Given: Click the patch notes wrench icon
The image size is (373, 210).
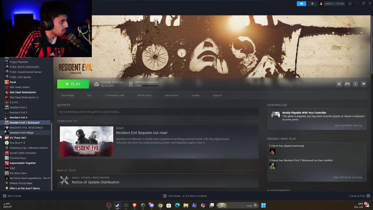Looking at the screenshot, I should pyautogui.click(x=64, y=180).
